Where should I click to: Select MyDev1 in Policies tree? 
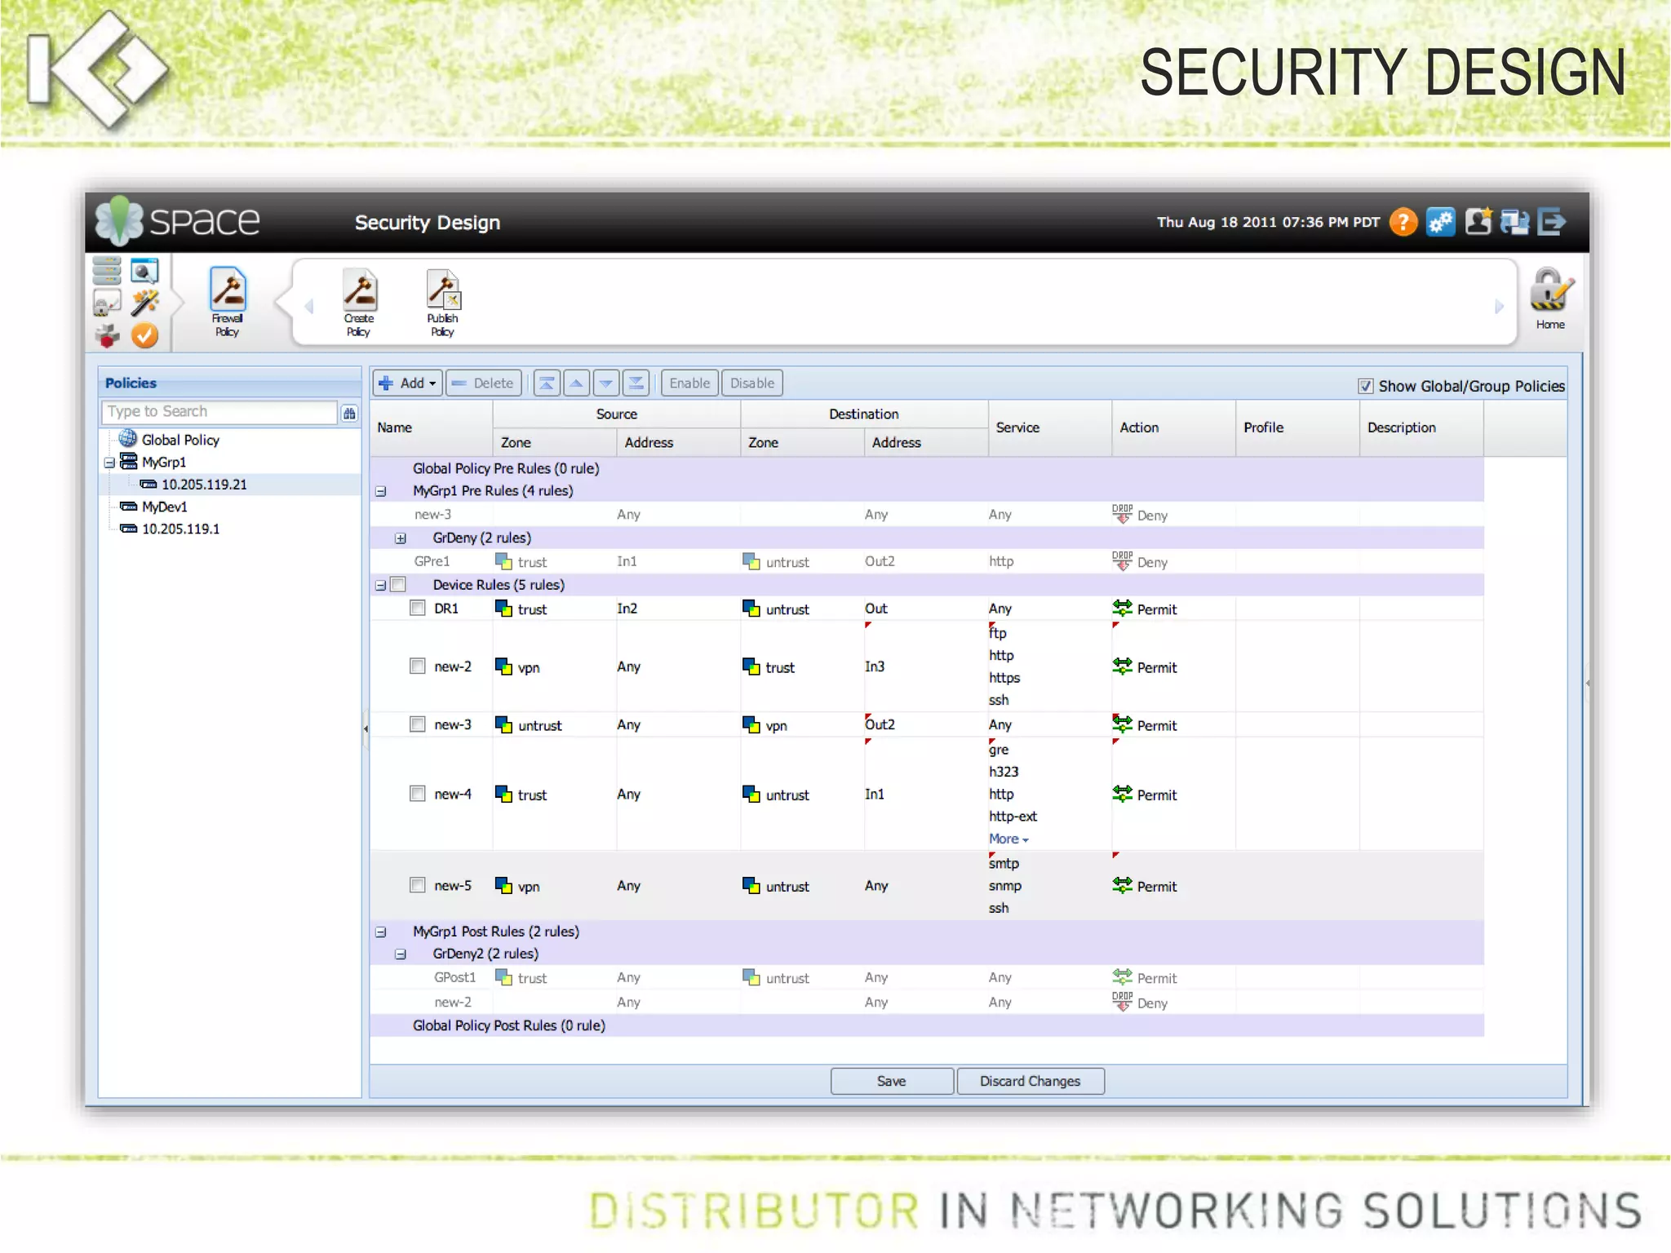coord(164,507)
